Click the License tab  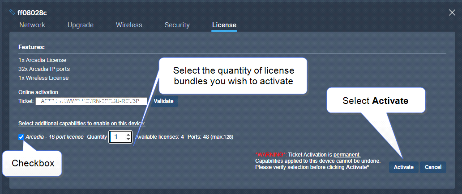[224, 25]
